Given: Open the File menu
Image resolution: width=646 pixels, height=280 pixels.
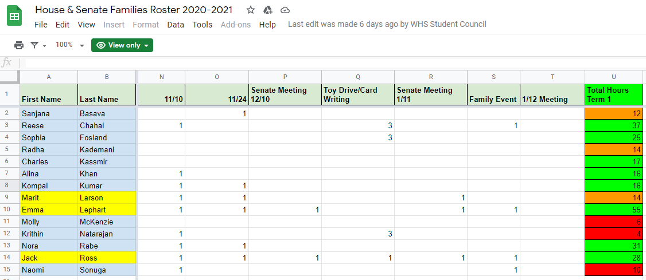Looking at the screenshot, I should pyautogui.click(x=41, y=25).
